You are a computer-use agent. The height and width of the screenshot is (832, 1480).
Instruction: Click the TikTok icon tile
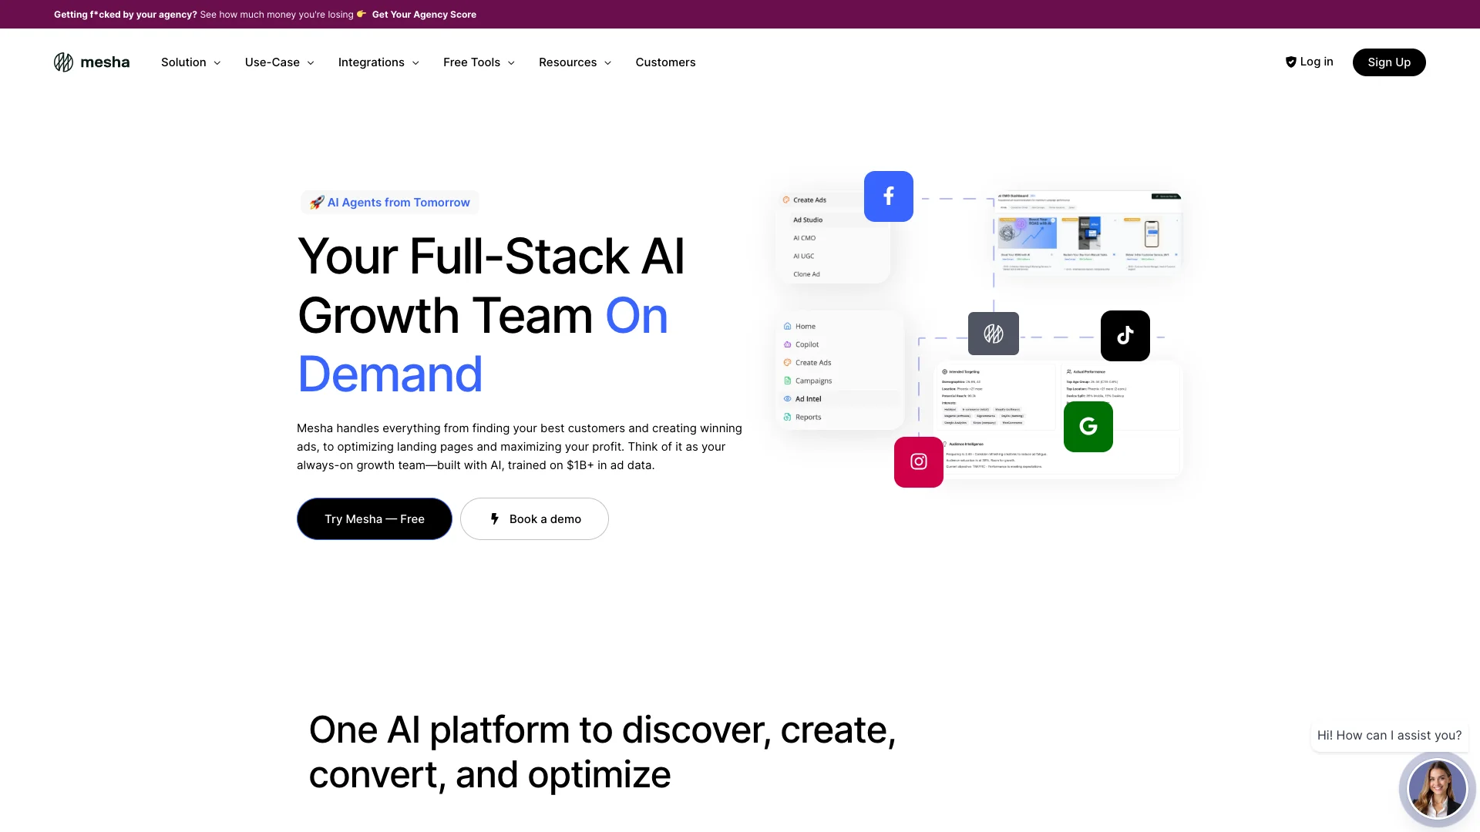point(1125,336)
